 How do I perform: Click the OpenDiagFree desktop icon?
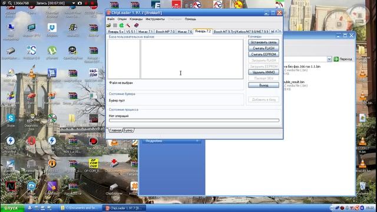coord(73,52)
